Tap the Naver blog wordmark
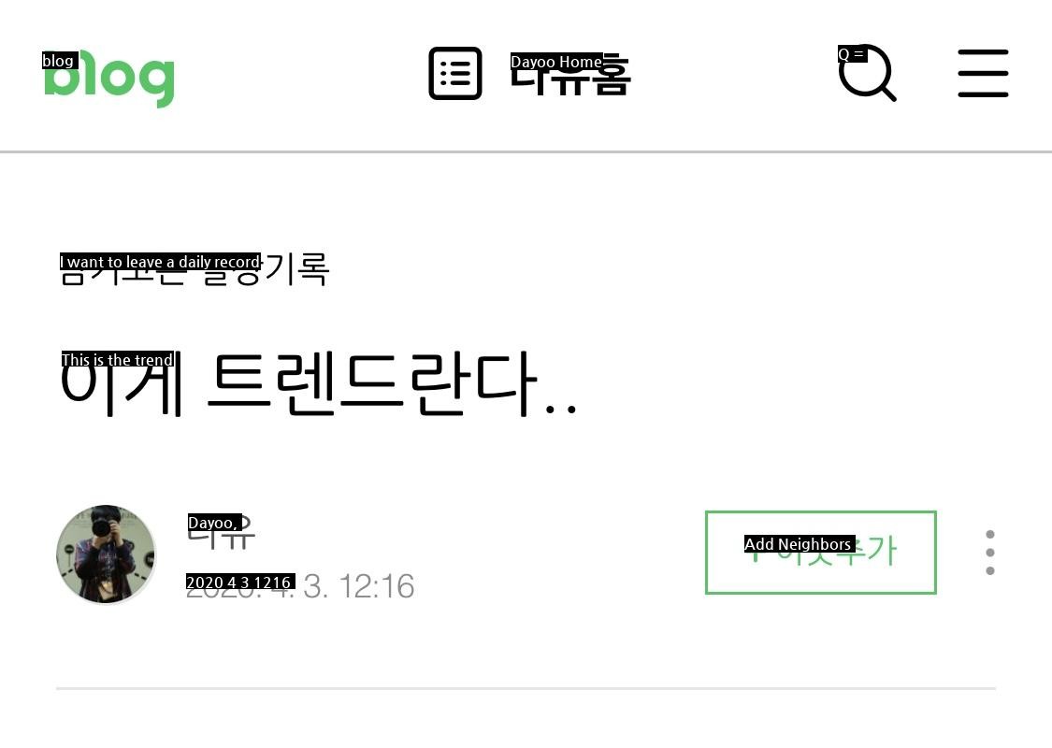This screenshot has width=1052, height=748. (x=109, y=79)
